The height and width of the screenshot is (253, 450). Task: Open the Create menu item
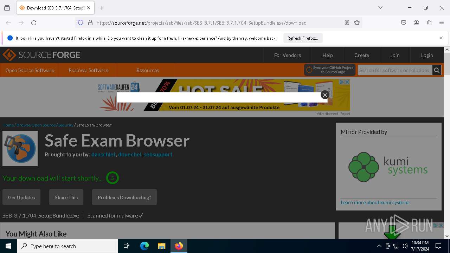coord(362,55)
